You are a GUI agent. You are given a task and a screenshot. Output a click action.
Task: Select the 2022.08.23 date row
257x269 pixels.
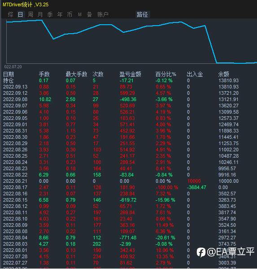click(x=15, y=169)
